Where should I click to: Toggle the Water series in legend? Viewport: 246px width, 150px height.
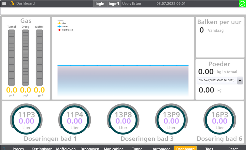[63, 27]
